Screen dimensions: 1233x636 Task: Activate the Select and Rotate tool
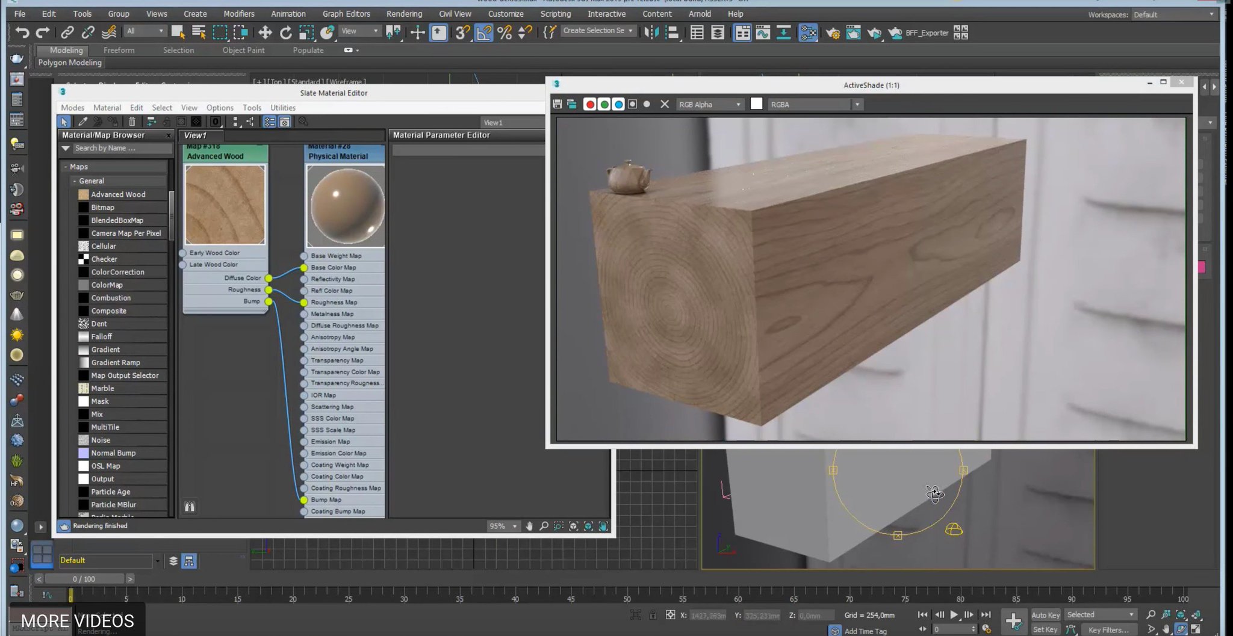285,32
